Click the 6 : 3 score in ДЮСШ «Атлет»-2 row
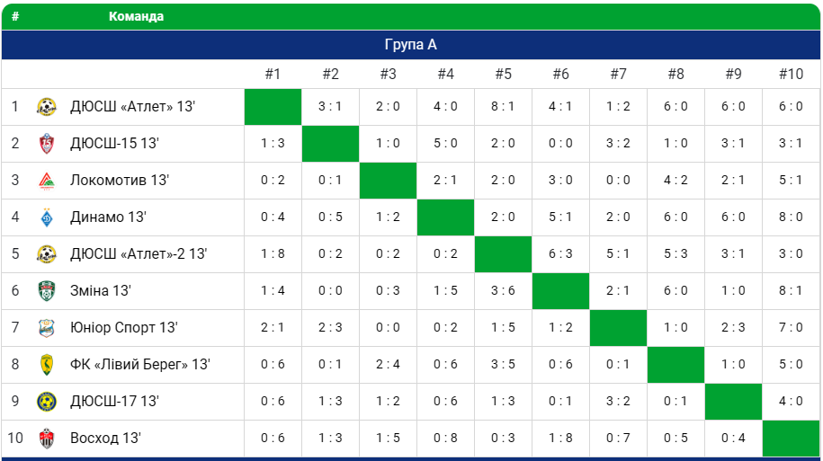823x461 pixels. pos(560,254)
